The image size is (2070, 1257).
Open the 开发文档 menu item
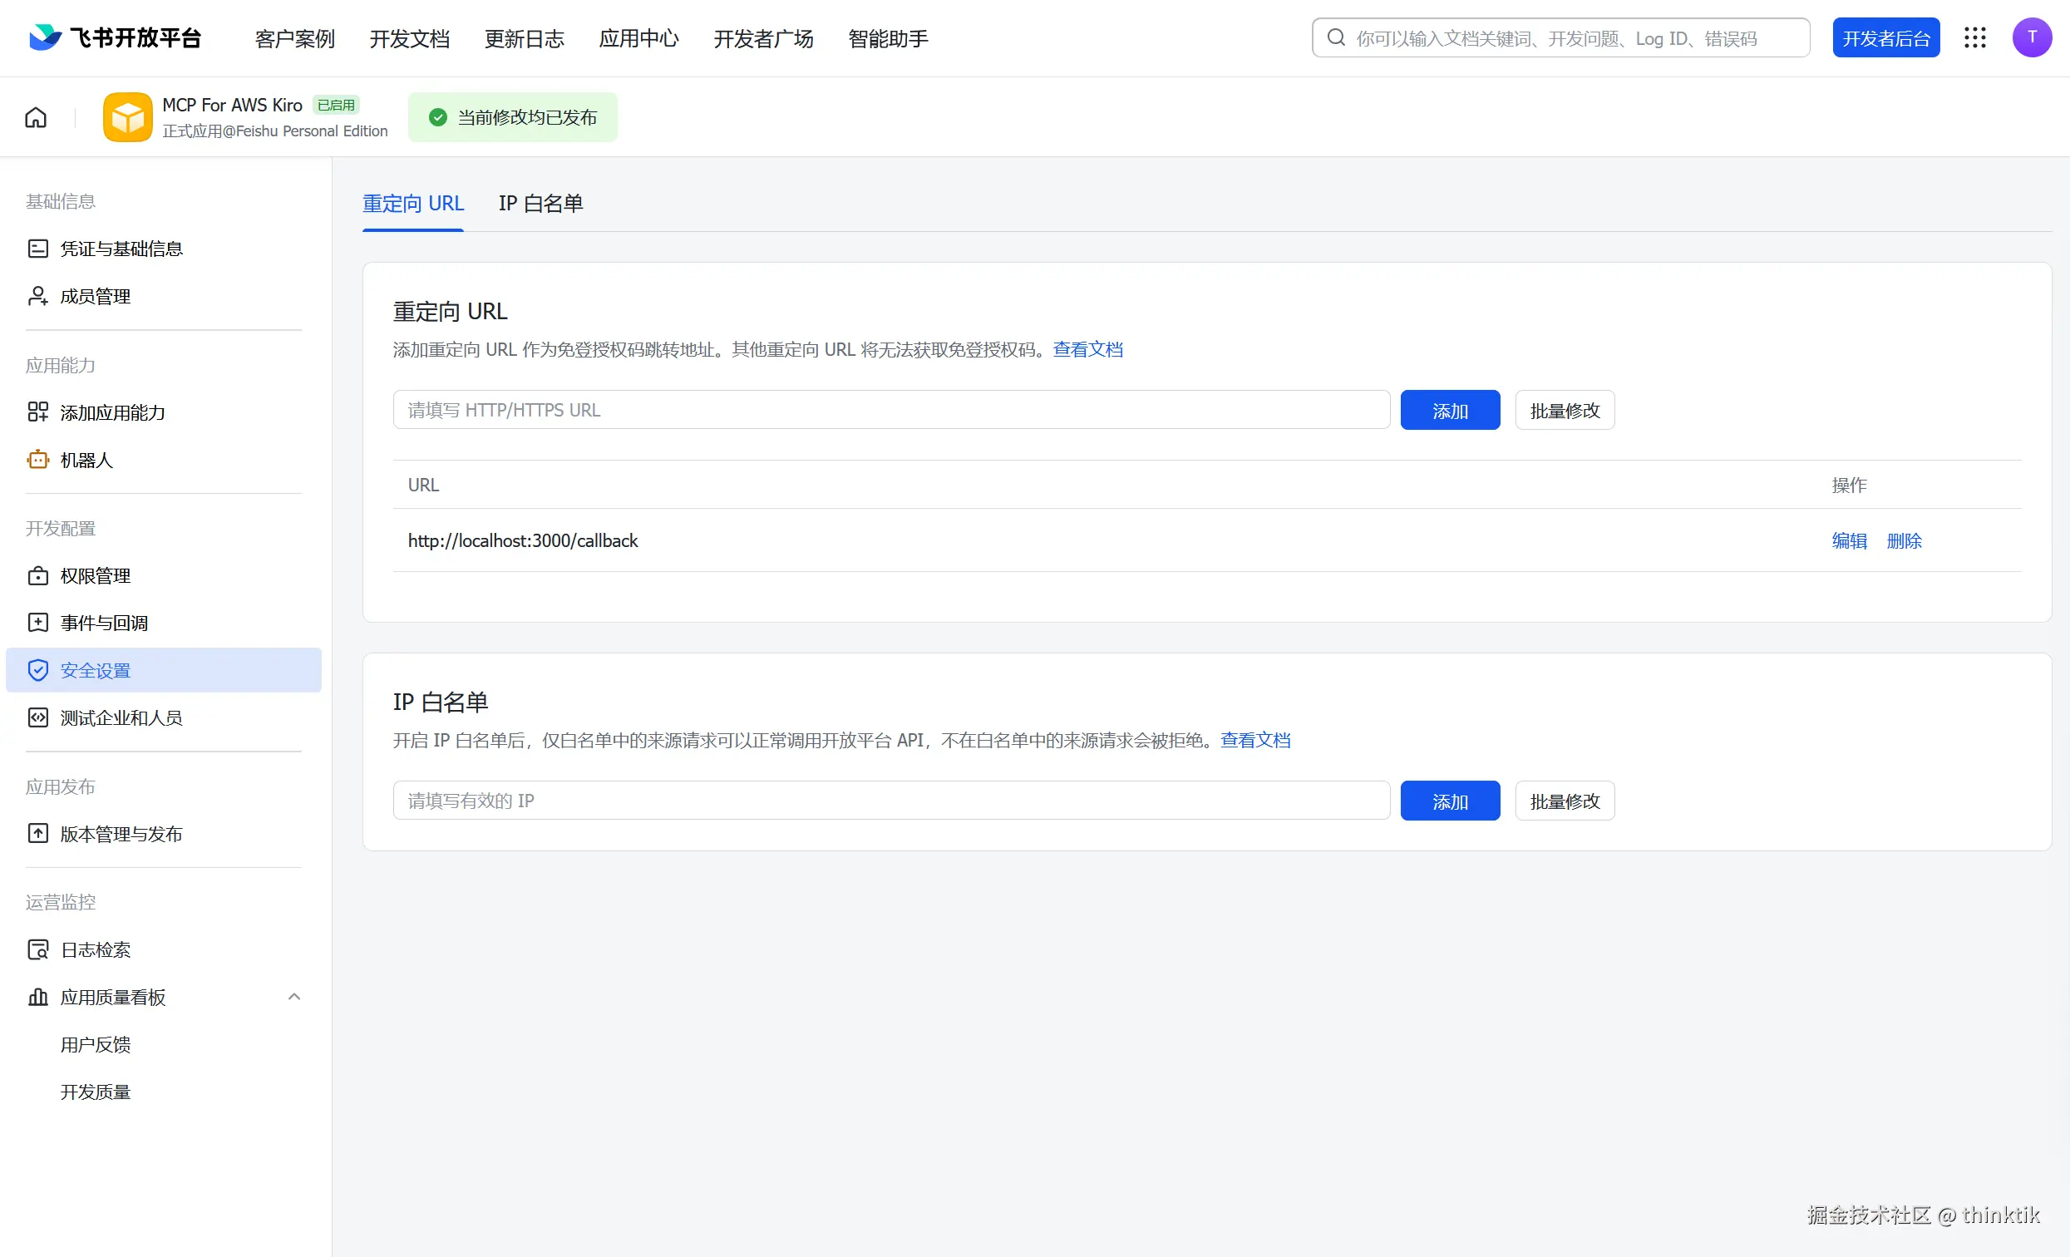tap(409, 38)
